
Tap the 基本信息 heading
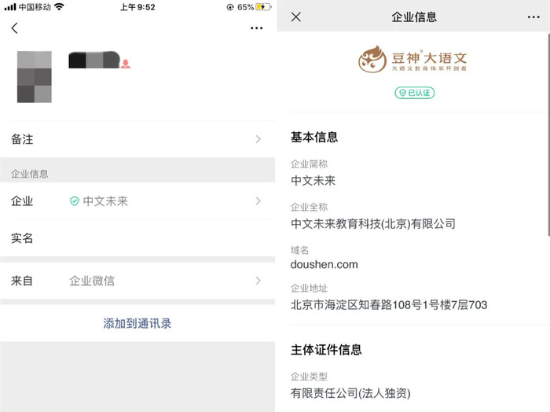tap(314, 137)
